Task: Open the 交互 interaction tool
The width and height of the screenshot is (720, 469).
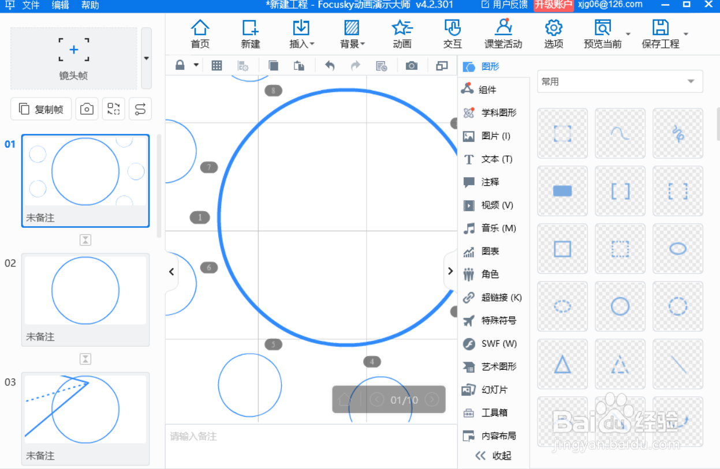Action: [x=452, y=34]
